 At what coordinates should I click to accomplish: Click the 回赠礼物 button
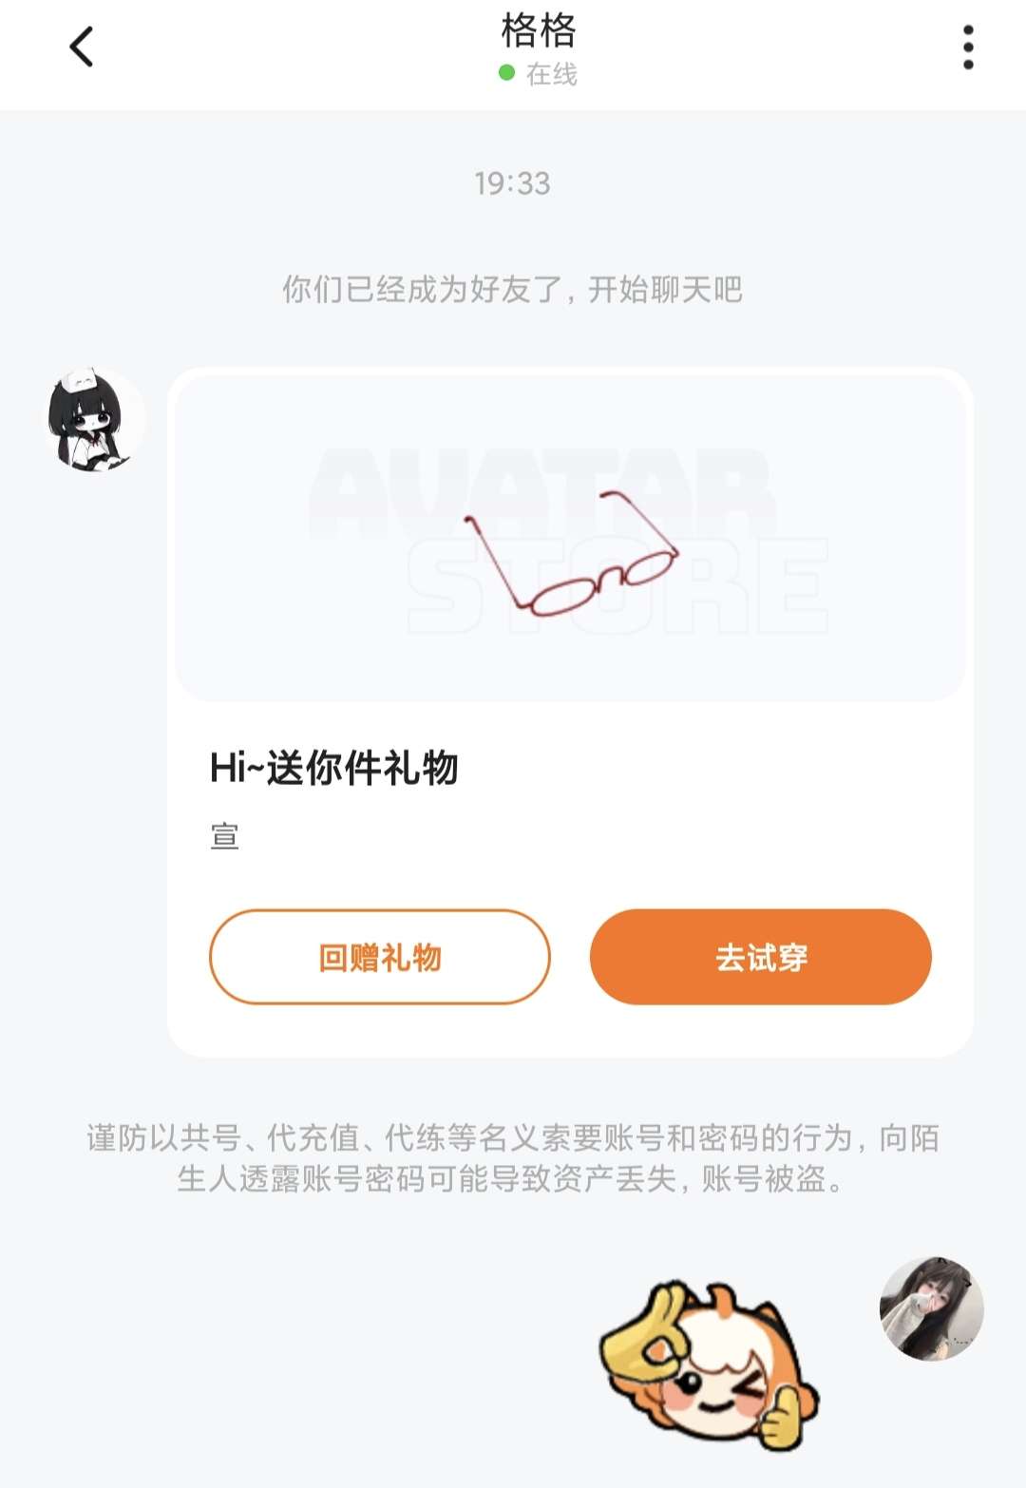[380, 957]
